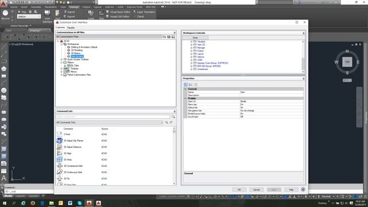Click the Apply button
Screen dimensions: 368x207
[274, 190]
